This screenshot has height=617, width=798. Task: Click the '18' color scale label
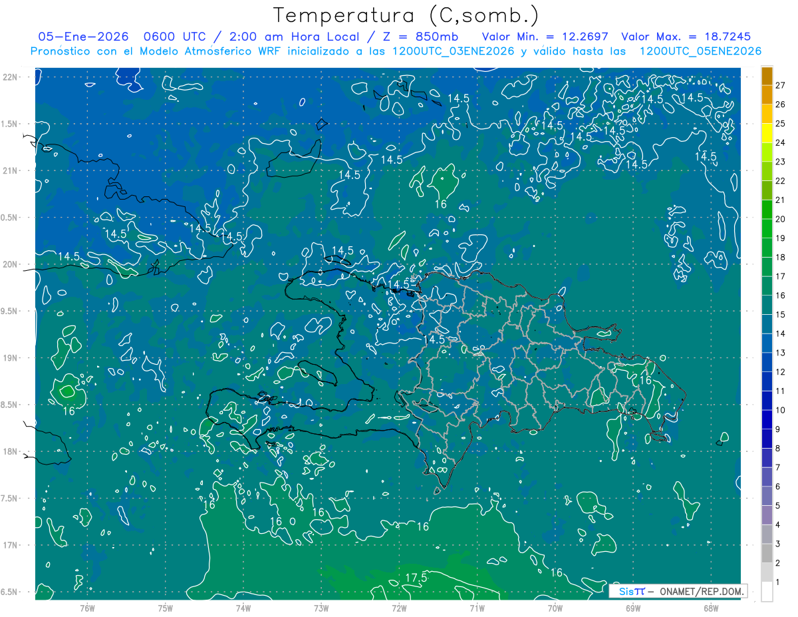click(x=780, y=258)
